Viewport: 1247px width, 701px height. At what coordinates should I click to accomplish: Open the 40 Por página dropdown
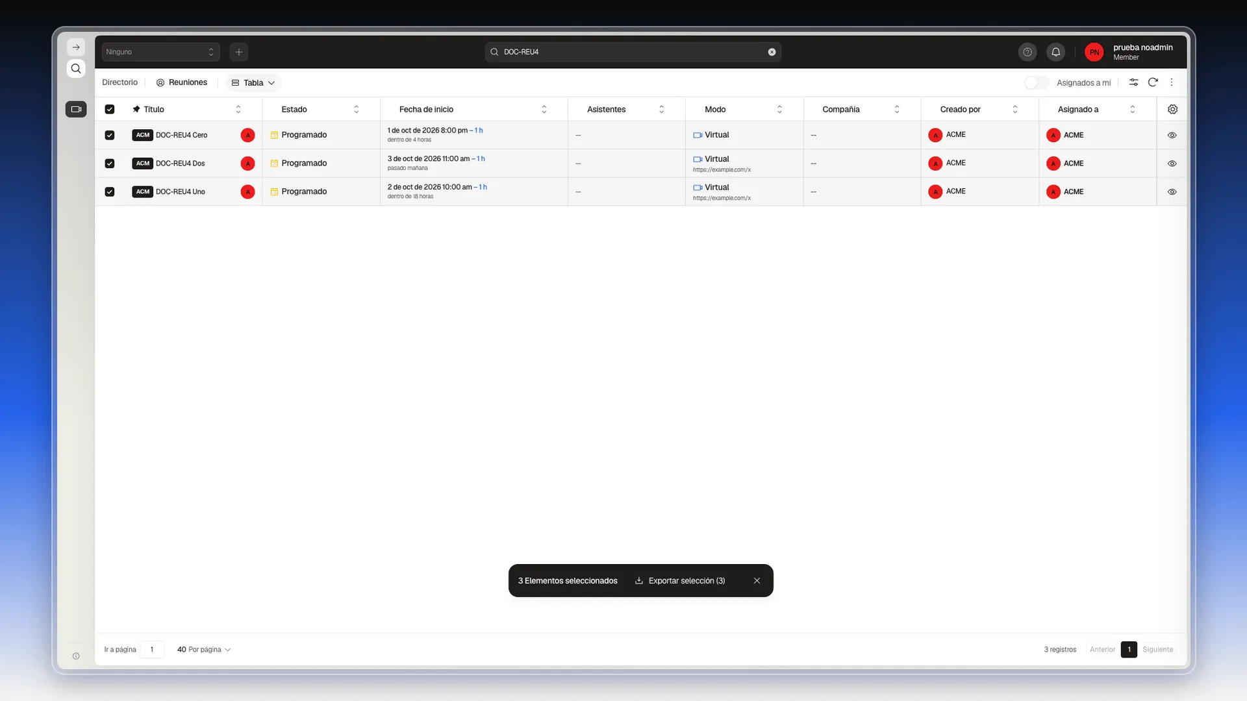[x=204, y=650]
